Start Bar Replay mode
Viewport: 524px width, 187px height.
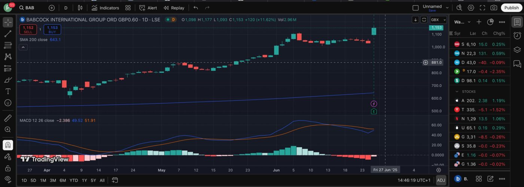click(174, 8)
